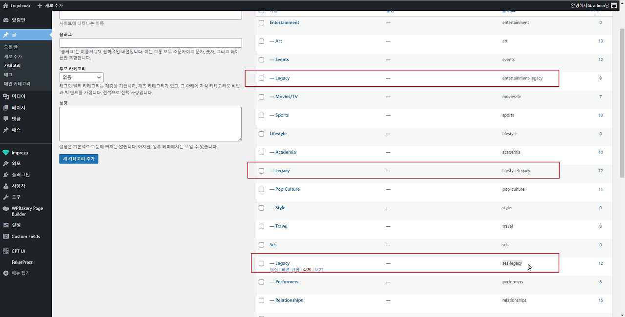Click the plus icon for 새로 추가
Image resolution: width=625 pixels, height=317 pixels.
click(x=40, y=5)
